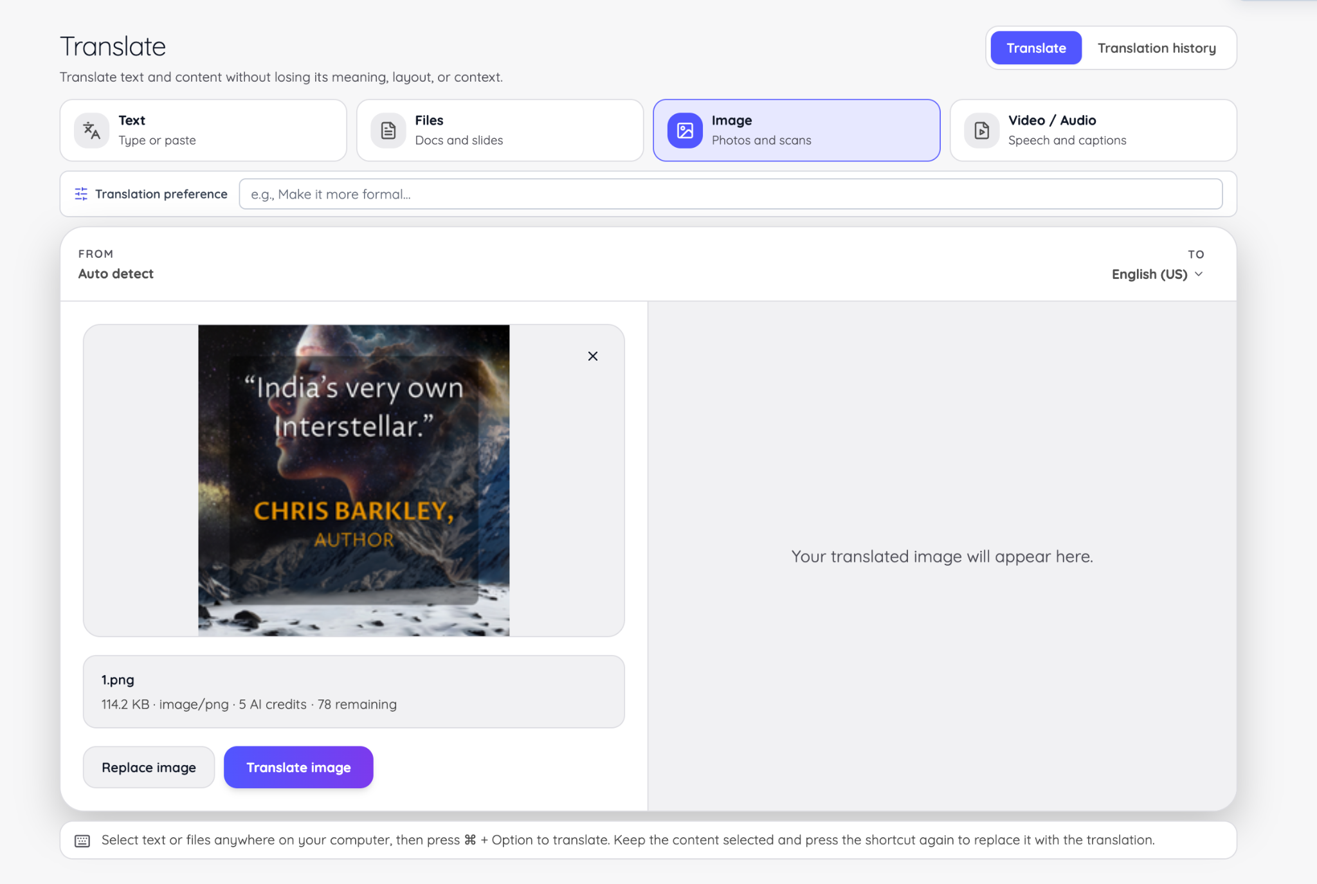
Task: Switch to Translation history tab
Action: (x=1156, y=48)
